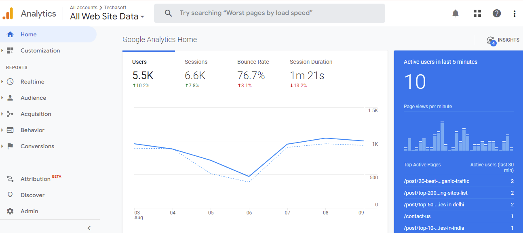Select the Realtime reports icon
The image size is (523, 233).
(x=9, y=82)
